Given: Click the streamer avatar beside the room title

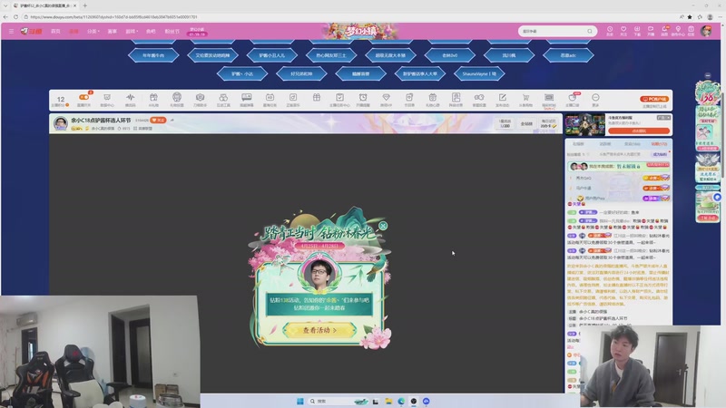Looking at the screenshot, I should click(60, 123).
